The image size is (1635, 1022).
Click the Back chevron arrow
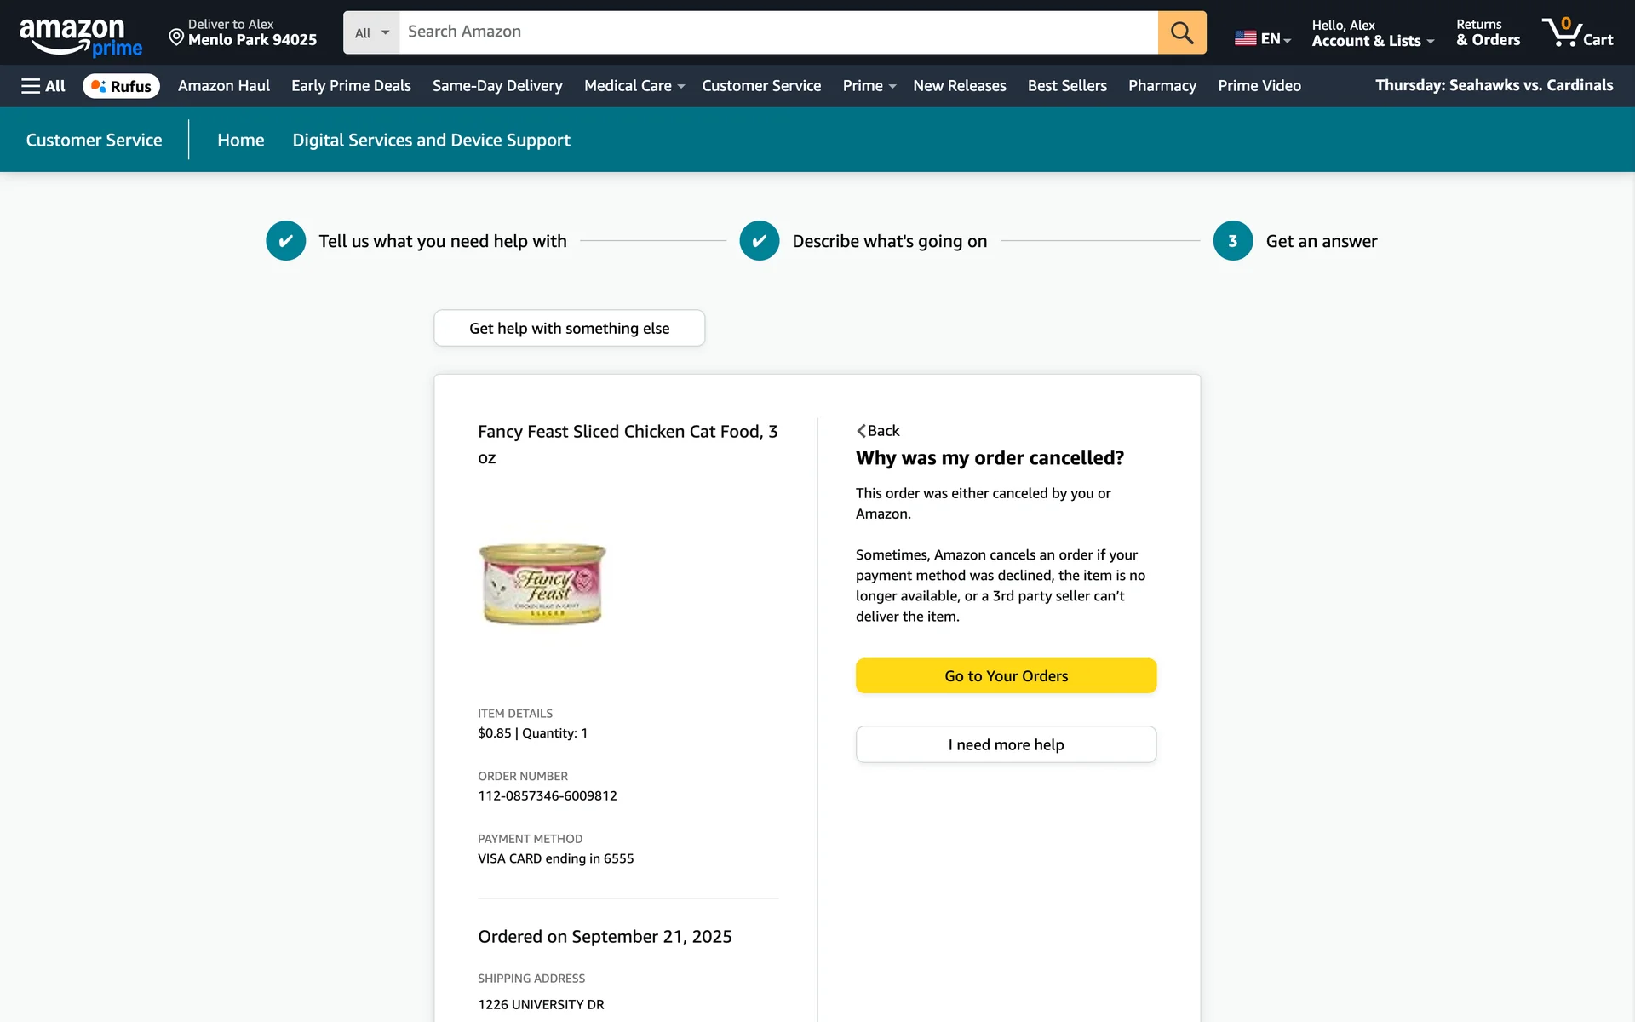(x=862, y=431)
